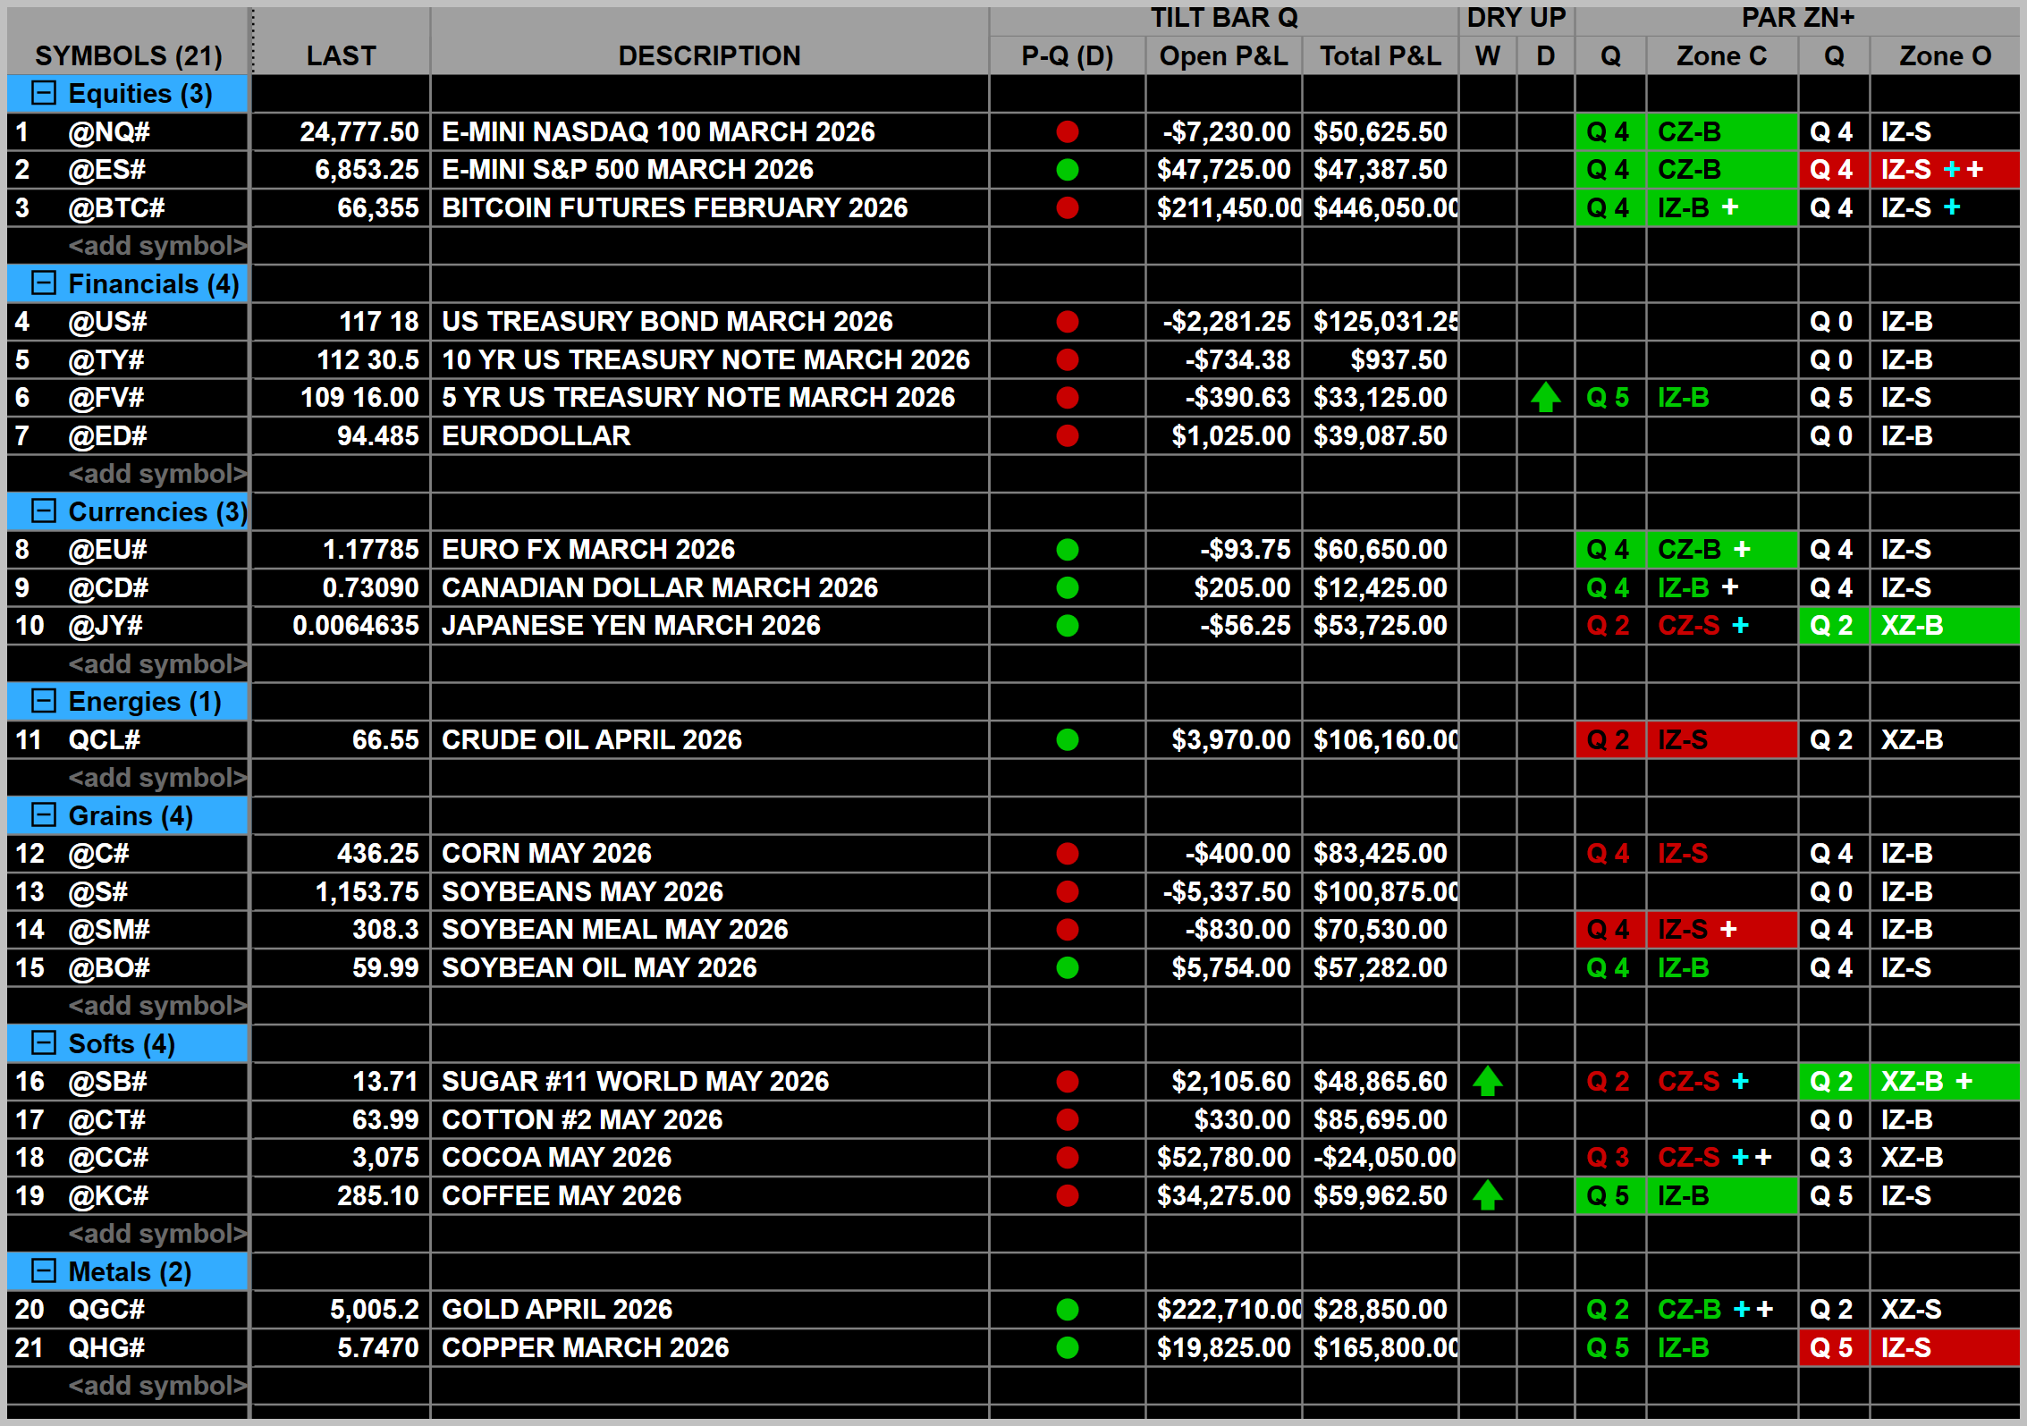Select the @BTC# symbol cell
This screenshot has width=2027, height=1426.
(128, 208)
